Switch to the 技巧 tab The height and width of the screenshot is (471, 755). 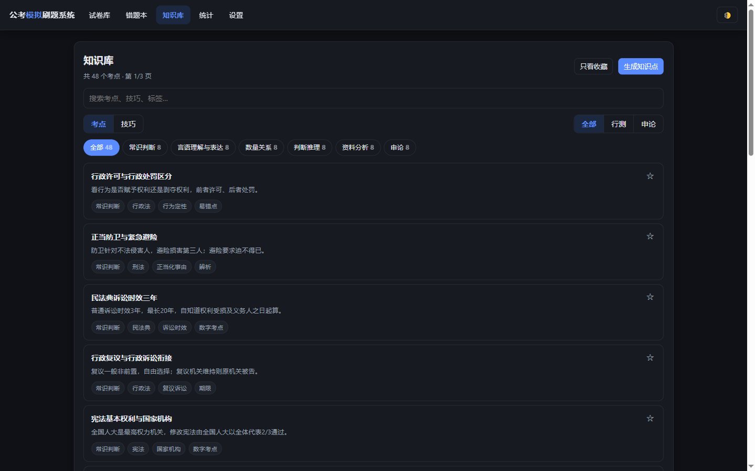pyautogui.click(x=128, y=124)
